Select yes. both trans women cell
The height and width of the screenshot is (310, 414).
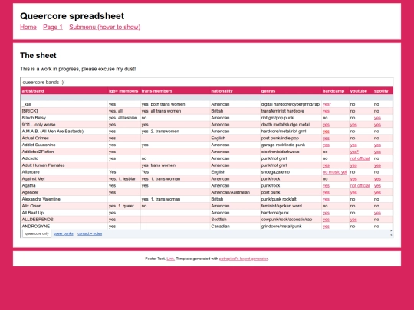[175, 104]
